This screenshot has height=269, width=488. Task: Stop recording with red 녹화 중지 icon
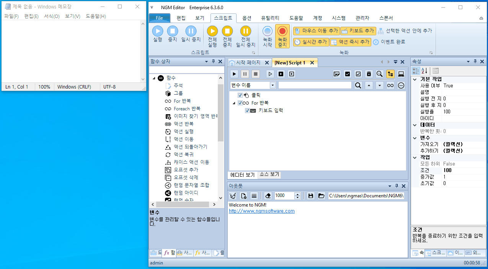(282, 31)
